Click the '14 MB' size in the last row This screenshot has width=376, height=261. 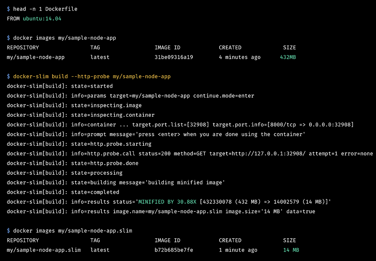pyautogui.click(x=291, y=250)
